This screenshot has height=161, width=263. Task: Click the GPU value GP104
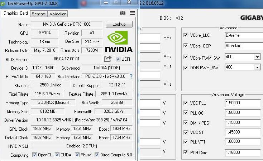[x=45, y=33]
